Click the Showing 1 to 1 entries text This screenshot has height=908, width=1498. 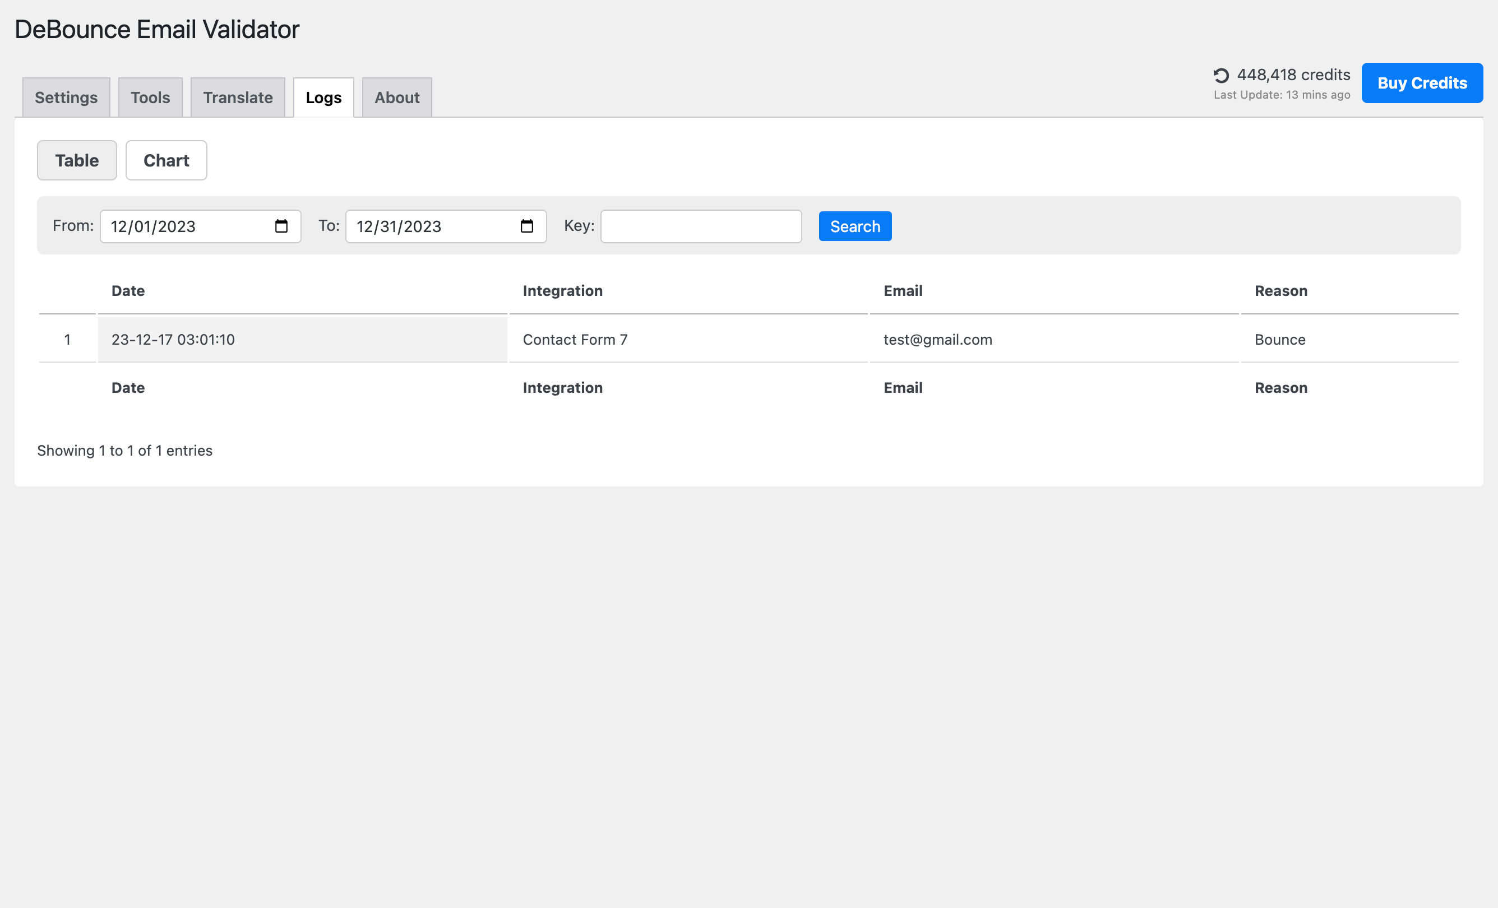124,450
